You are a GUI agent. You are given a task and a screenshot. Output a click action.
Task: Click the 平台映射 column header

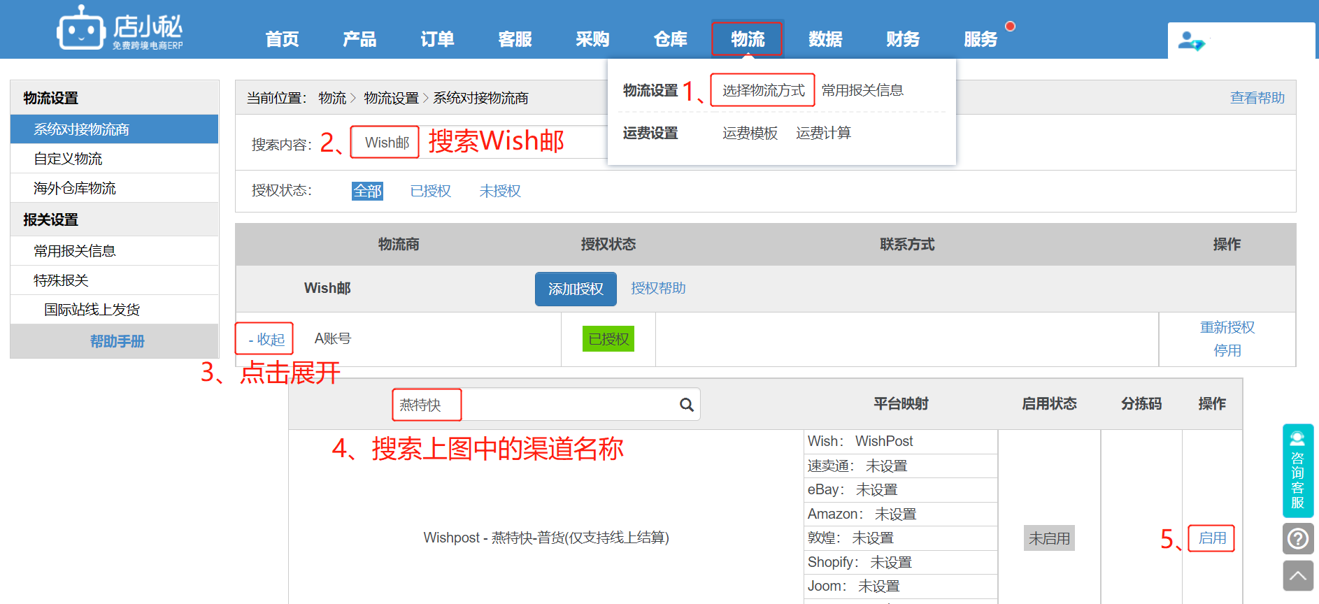(x=901, y=403)
